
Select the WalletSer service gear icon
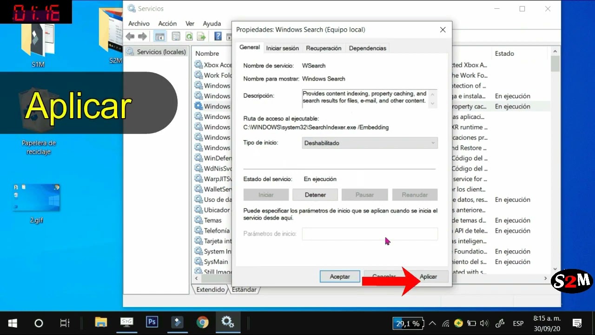[198, 189]
